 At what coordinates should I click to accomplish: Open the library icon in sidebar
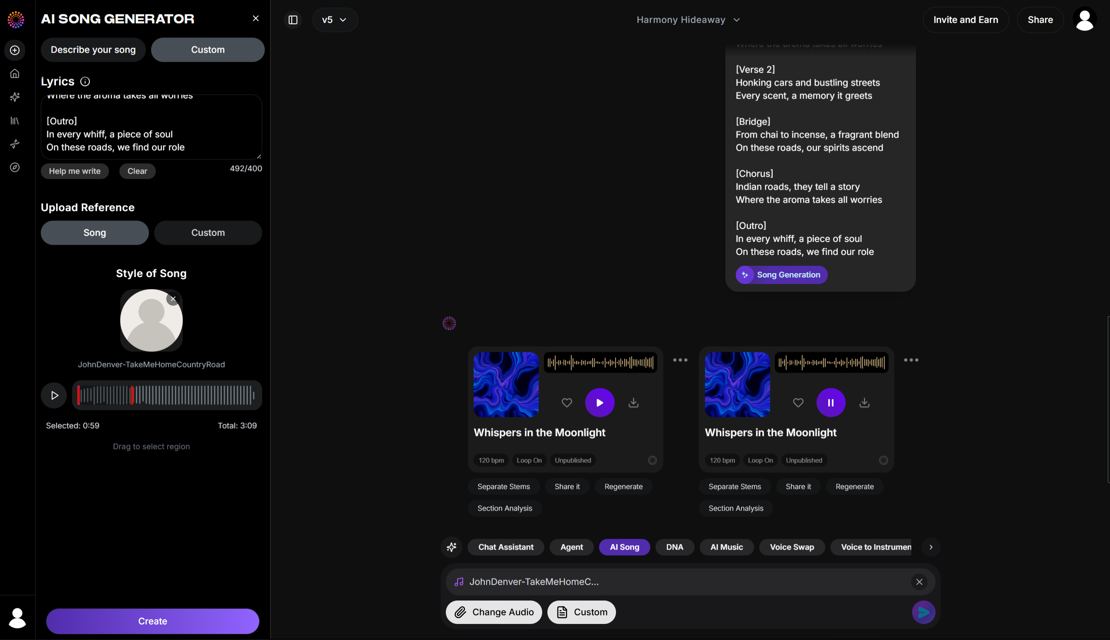point(15,120)
